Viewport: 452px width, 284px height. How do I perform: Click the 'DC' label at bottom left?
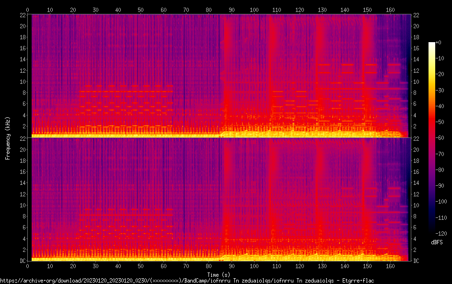click(x=21, y=261)
